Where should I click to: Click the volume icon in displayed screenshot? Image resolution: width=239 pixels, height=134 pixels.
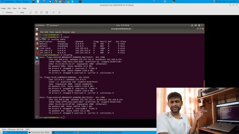click(x=196, y=25)
